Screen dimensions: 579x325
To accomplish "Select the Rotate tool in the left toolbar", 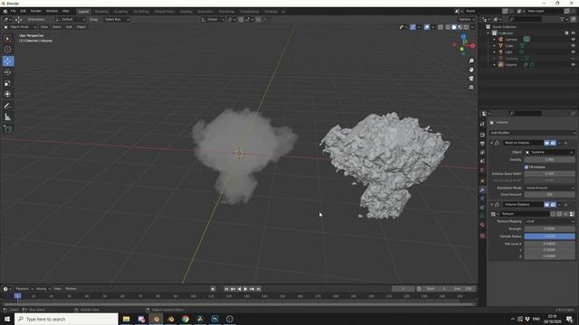I will (7, 72).
